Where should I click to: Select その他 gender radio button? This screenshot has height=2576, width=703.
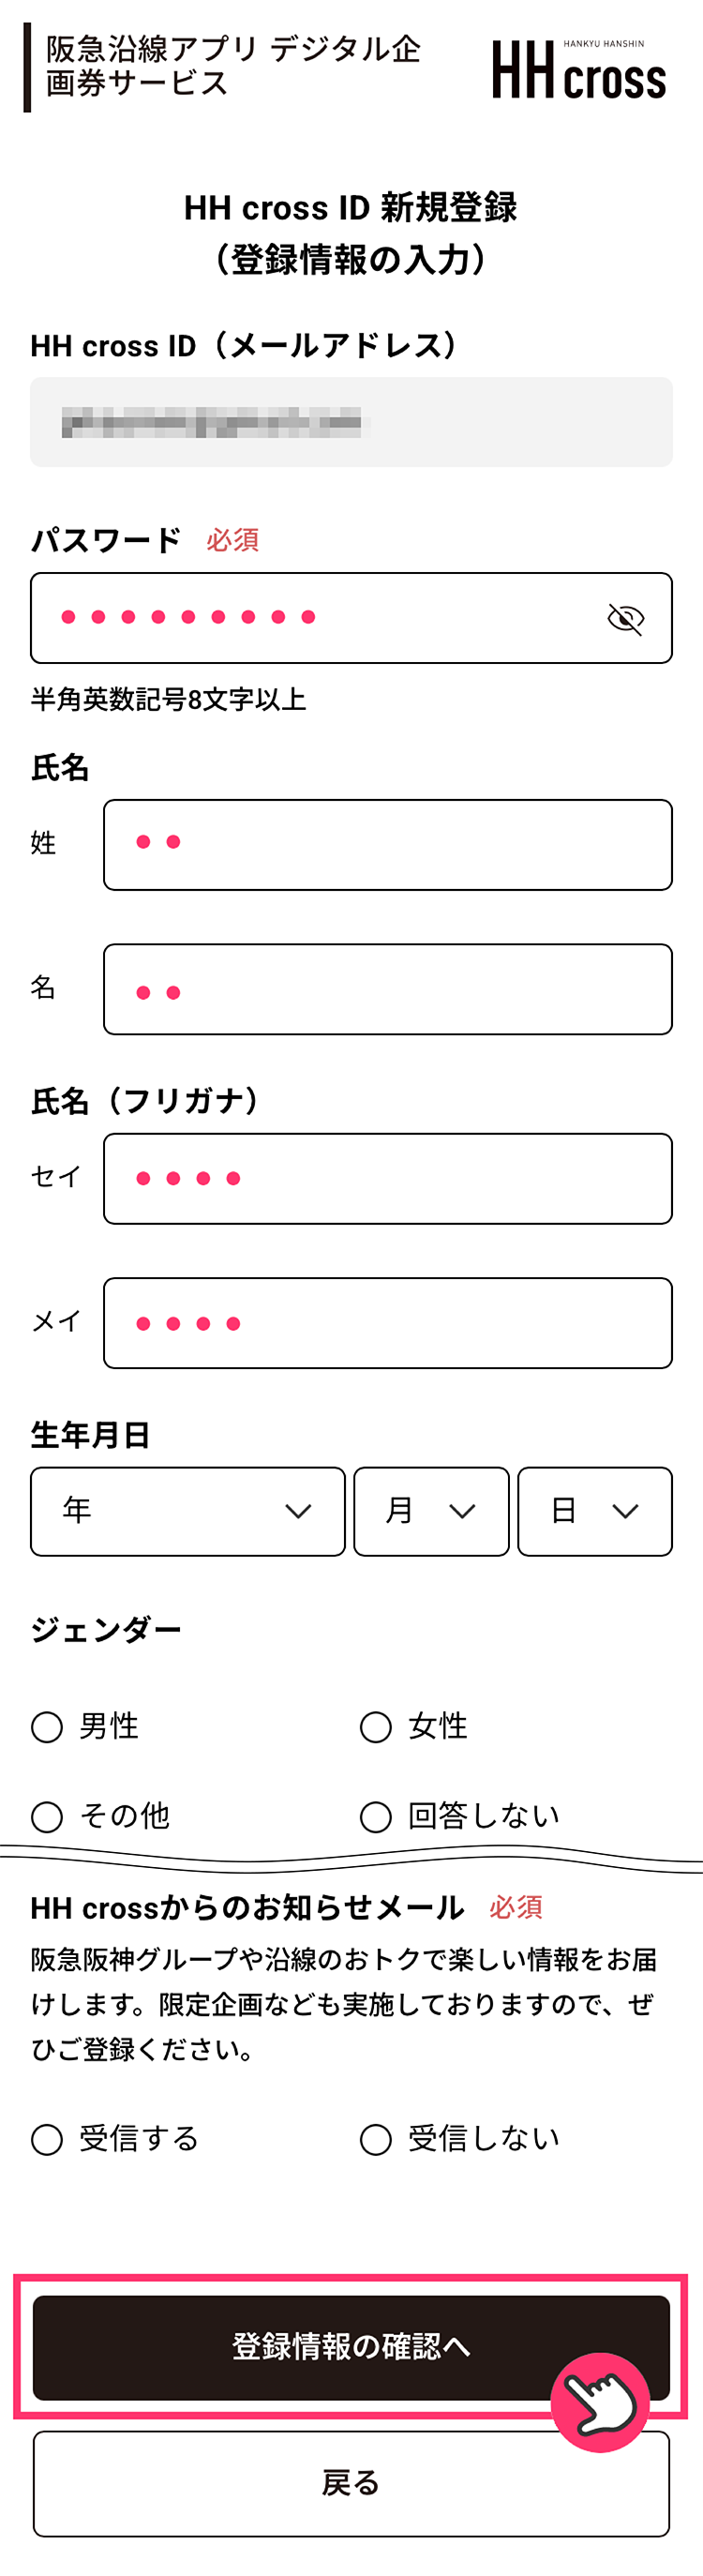pos(47,1816)
